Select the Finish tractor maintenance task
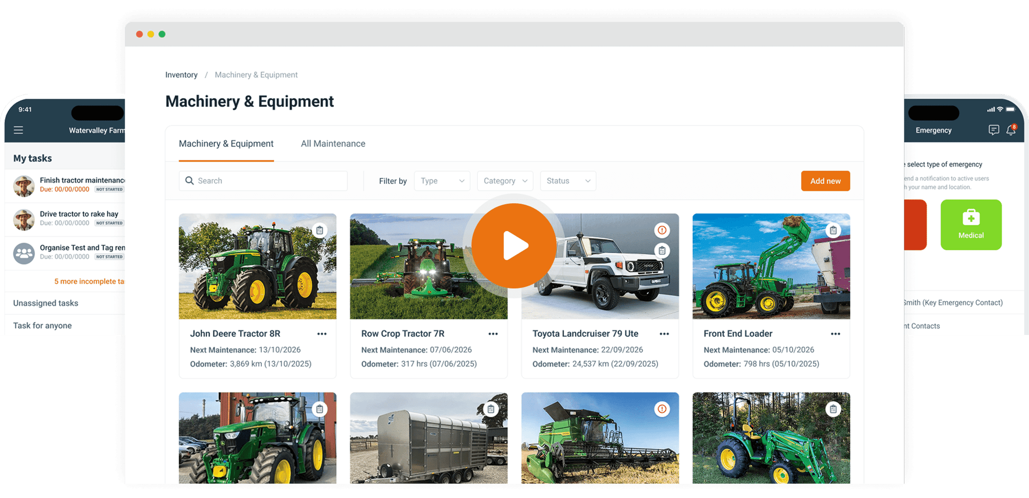Screen dimensions: 1029x498 click(65, 185)
